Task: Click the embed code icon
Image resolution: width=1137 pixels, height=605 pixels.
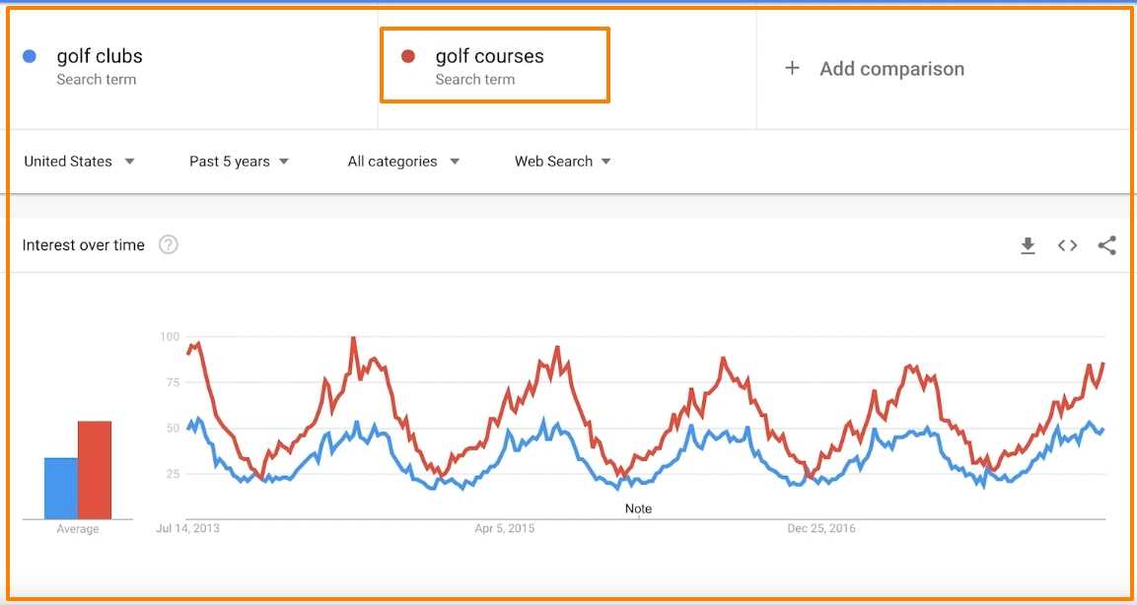Action: pos(1067,245)
